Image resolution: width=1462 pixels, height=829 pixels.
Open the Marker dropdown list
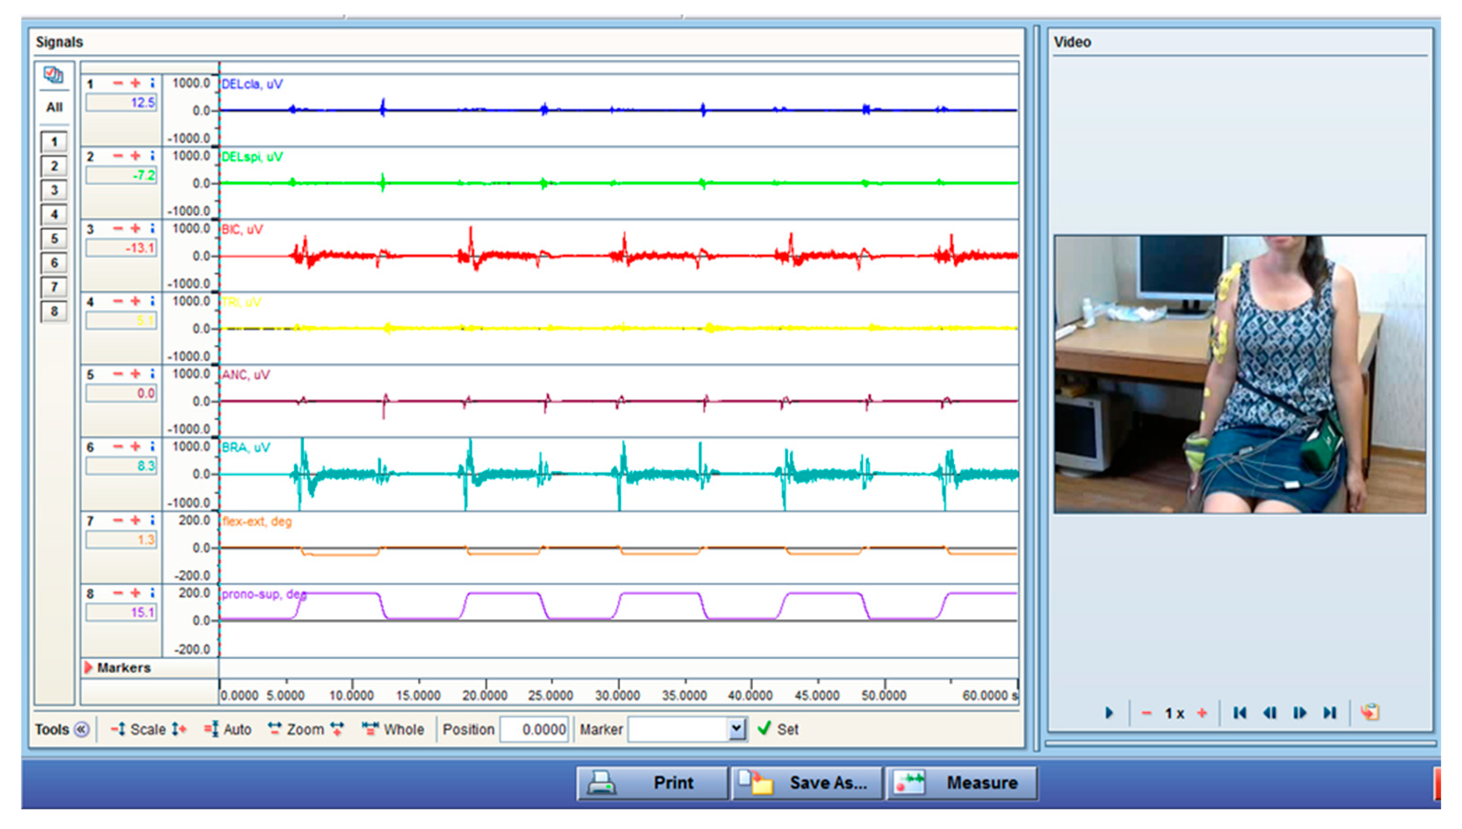736,728
